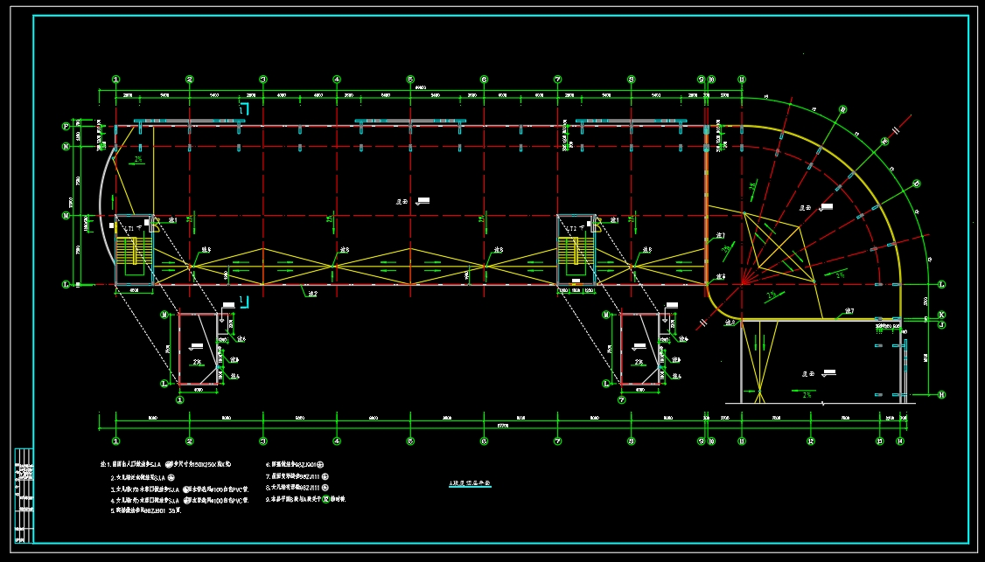Pick the K axis bubble on right side
The height and width of the screenshot is (562, 985).
(941, 315)
